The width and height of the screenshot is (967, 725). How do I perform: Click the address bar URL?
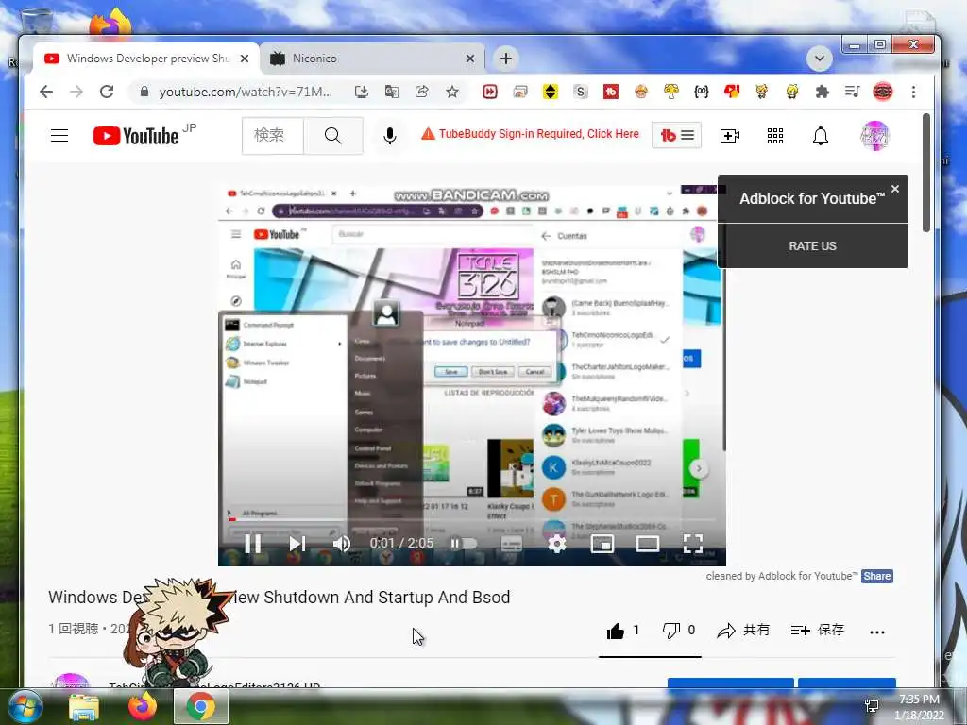[246, 92]
